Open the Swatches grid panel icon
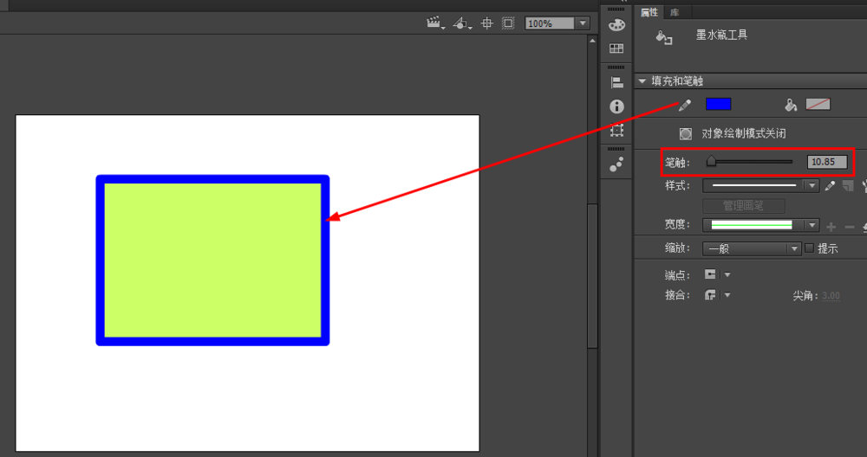This screenshot has height=457, width=867. pos(616,48)
